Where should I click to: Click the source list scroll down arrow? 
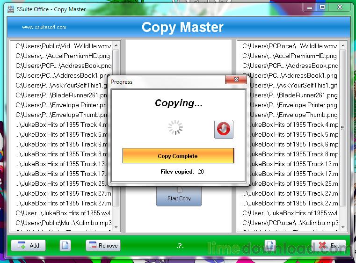pyautogui.click(x=116, y=227)
